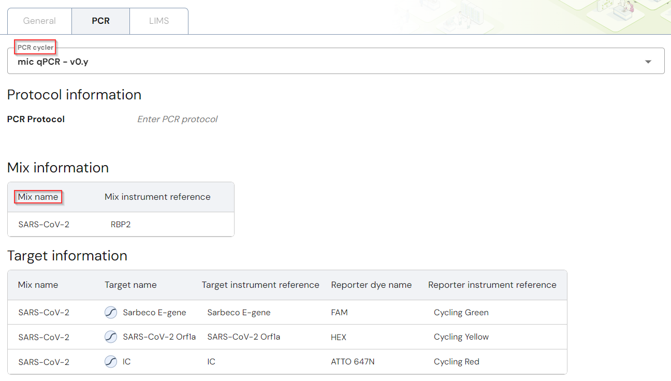The width and height of the screenshot is (671, 381).
Task: Open the LIMS tab
Action: (159, 21)
